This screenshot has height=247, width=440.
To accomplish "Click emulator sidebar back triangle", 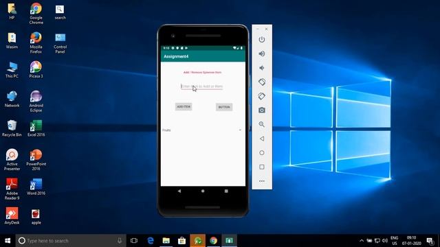I will point(262,139).
